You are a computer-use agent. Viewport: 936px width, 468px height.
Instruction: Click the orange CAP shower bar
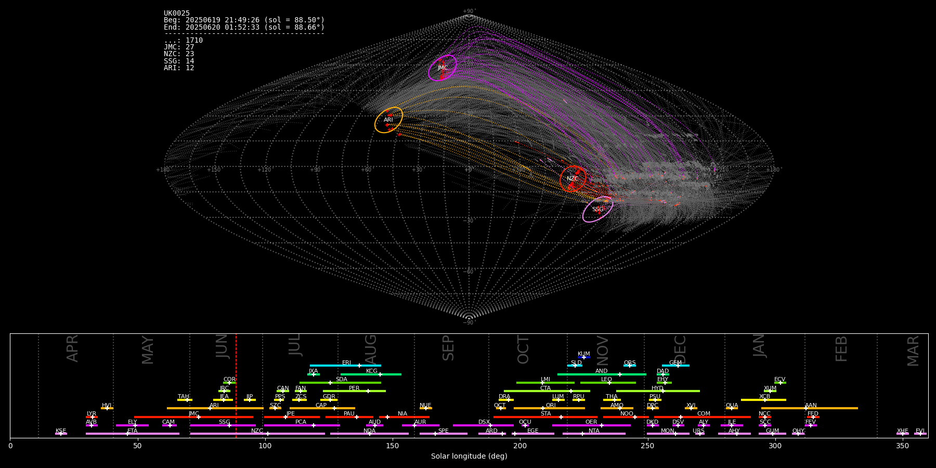pos(322,408)
